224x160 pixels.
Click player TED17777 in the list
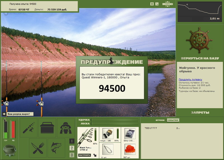point(151,128)
